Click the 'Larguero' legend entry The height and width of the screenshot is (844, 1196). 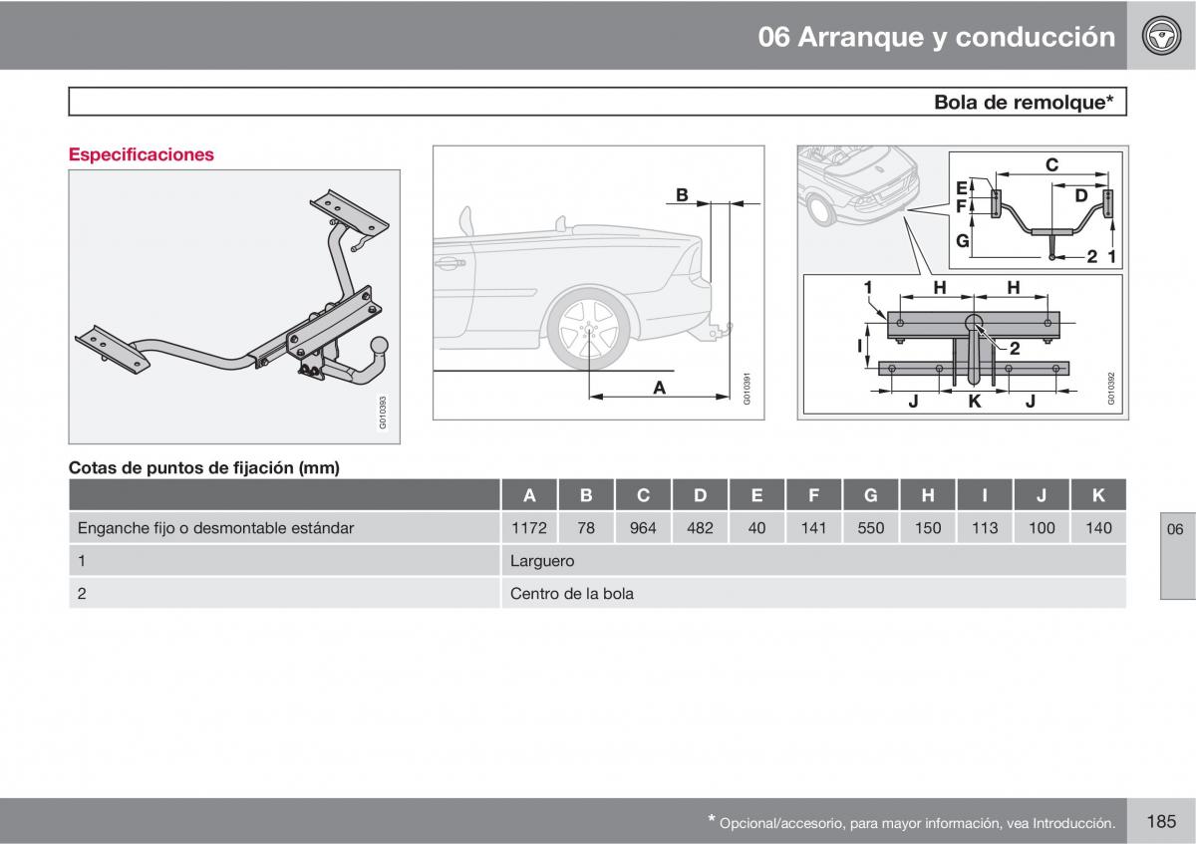coord(542,561)
